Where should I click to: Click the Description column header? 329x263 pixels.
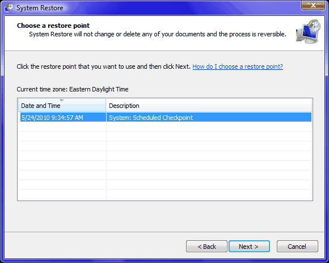point(209,106)
